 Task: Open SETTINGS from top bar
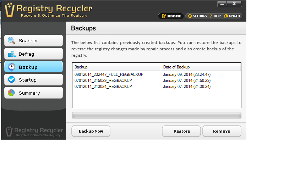(197, 16)
